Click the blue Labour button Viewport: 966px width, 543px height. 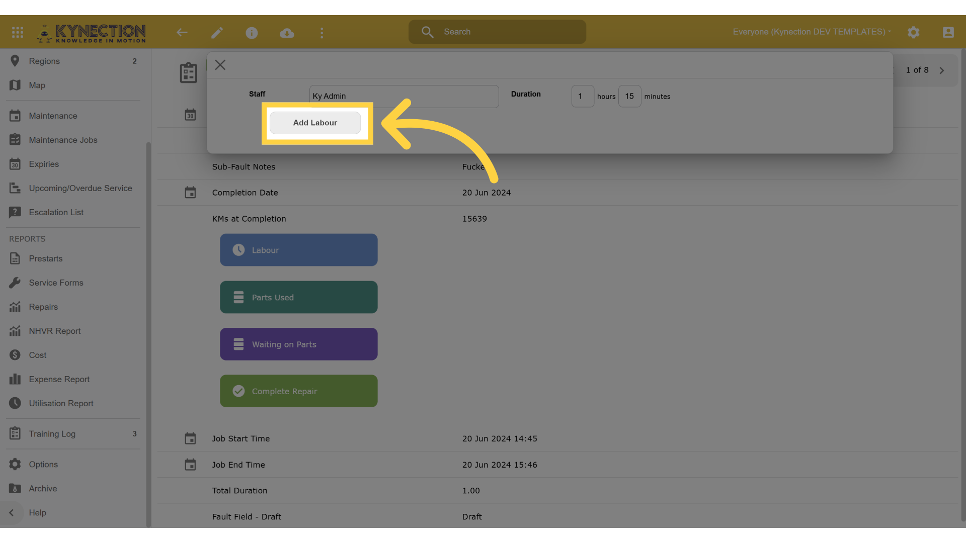click(x=299, y=250)
